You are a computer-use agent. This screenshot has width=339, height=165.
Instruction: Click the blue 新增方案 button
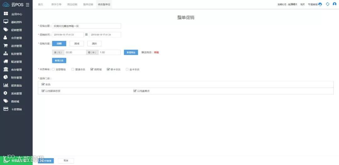[x=59, y=61]
